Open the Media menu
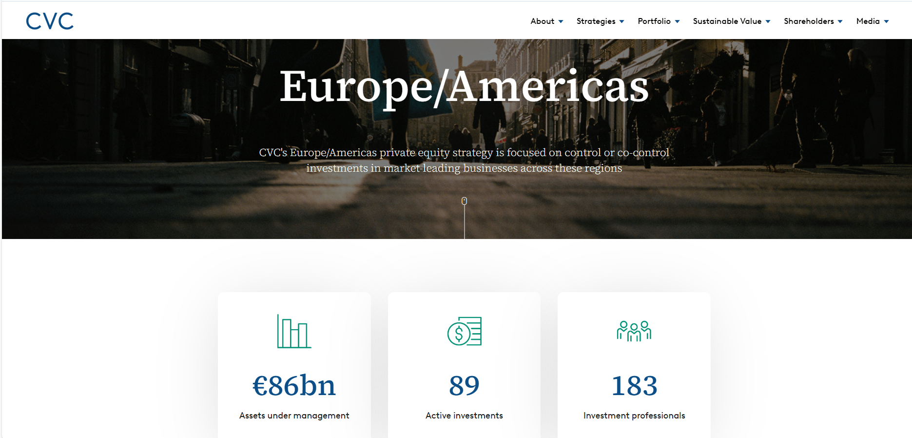The width and height of the screenshot is (912, 438). coord(868,21)
